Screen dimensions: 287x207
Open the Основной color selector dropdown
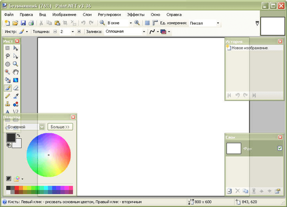click(42, 127)
